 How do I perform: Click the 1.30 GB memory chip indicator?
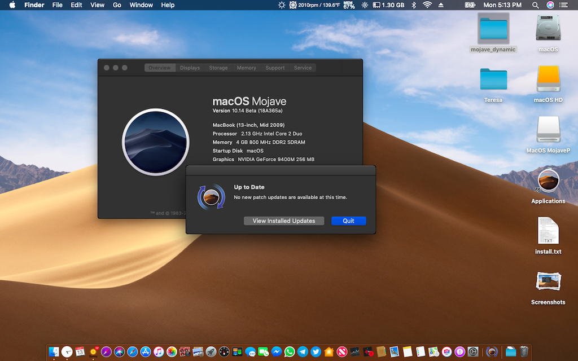tap(388, 5)
